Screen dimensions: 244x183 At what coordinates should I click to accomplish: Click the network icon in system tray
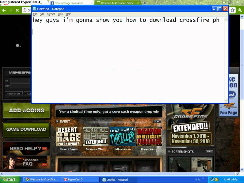[212, 179]
